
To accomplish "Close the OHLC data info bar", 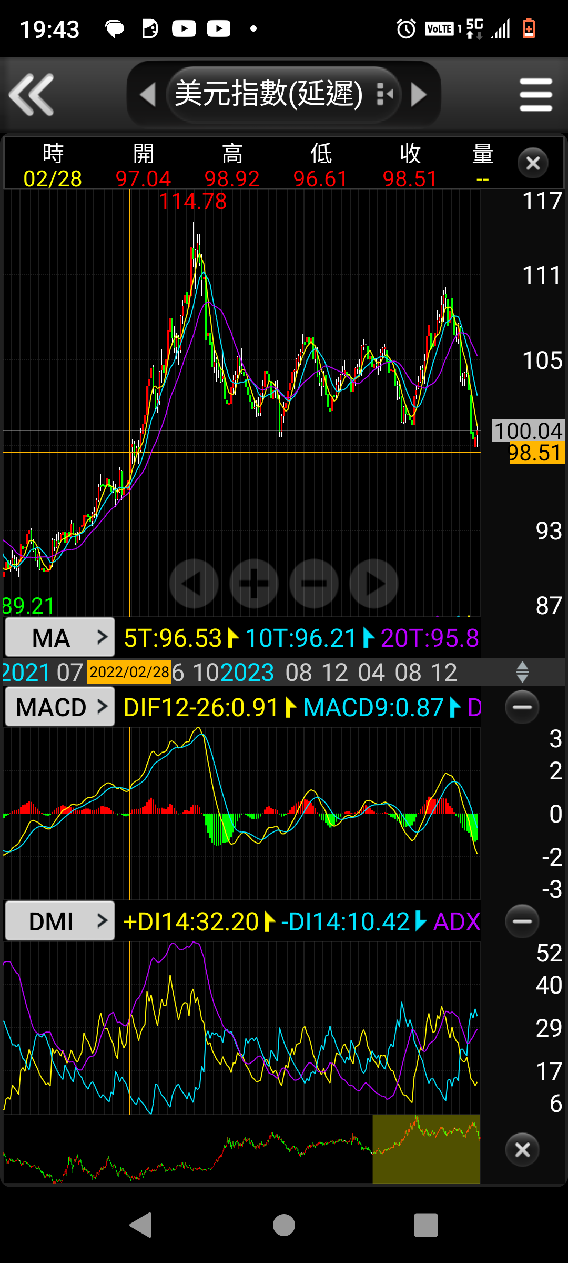I will pos(533,163).
